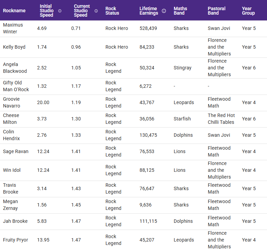Image resolution: width=267 pixels, height=249 pixels.
Task: Sort table by Rock Status header
Action: click(112, 11)
